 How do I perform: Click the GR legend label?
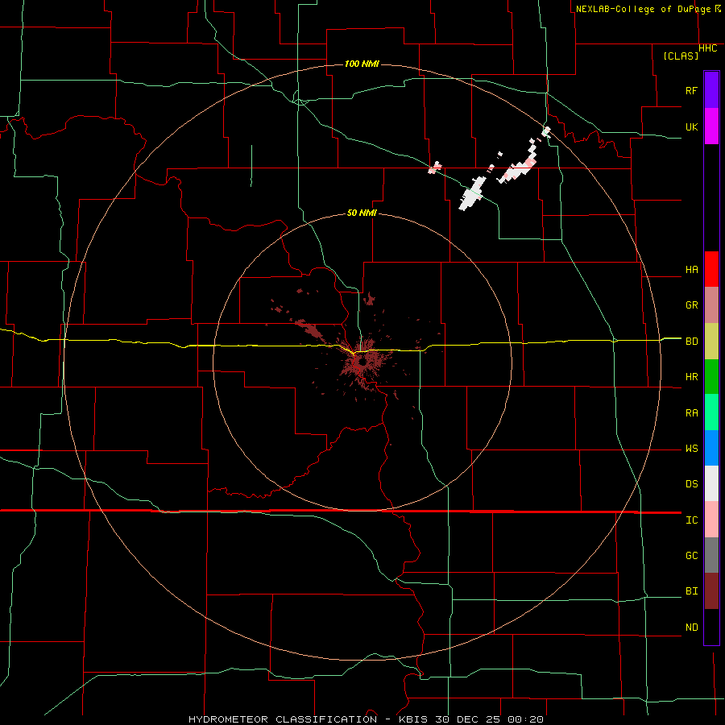691,305
